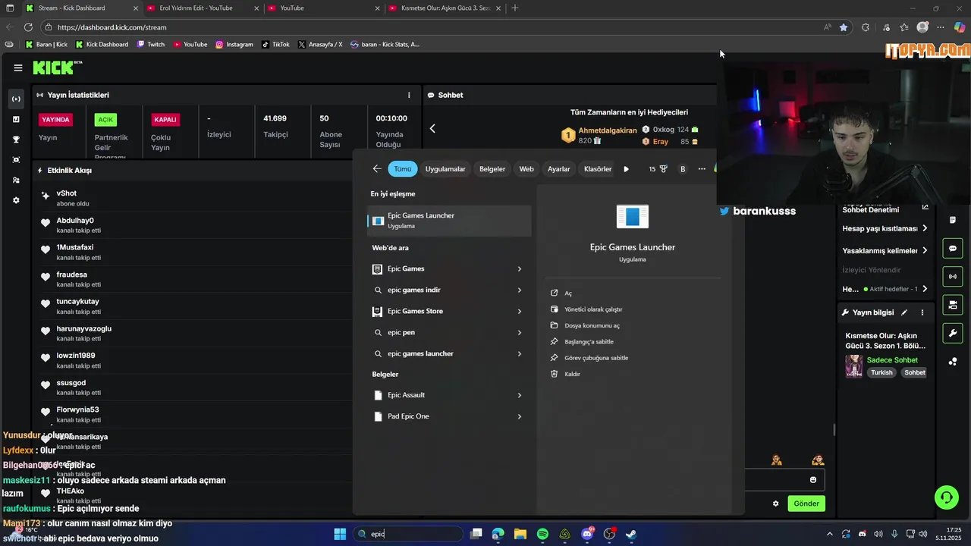
Task: Reload the dashboard page
Action: tap(28, 27)
